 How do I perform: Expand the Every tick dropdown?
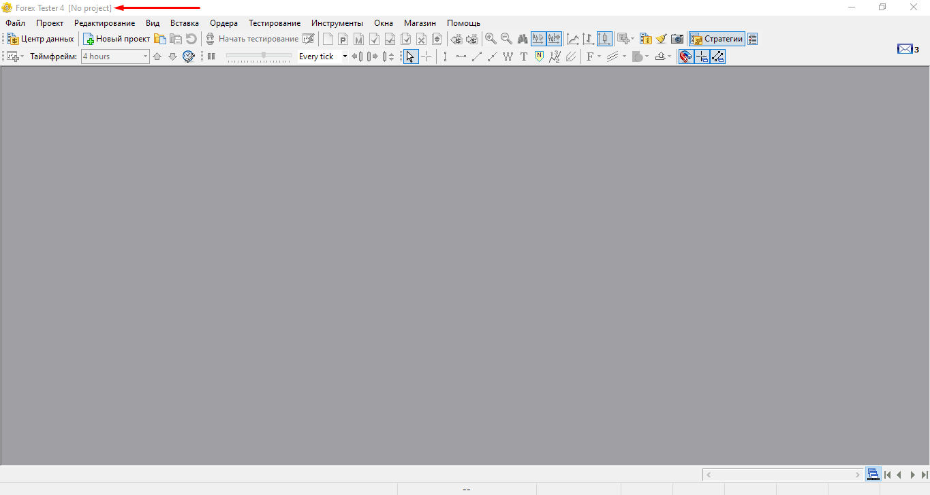point(345,57)
